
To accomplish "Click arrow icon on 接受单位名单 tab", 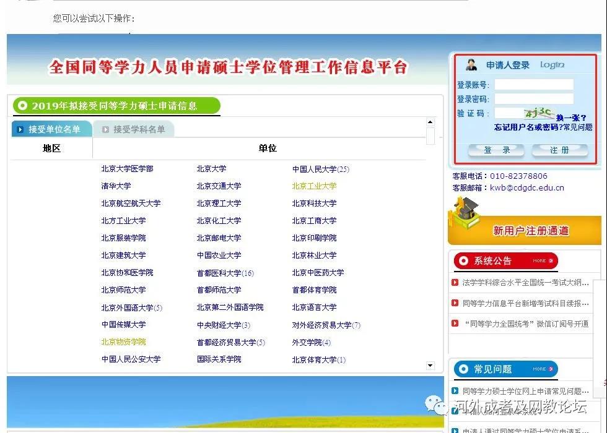I will 20,129.
